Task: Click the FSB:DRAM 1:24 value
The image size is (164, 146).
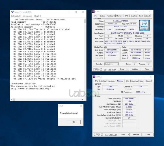Action: pyautogui.click(x=129, y=101)
